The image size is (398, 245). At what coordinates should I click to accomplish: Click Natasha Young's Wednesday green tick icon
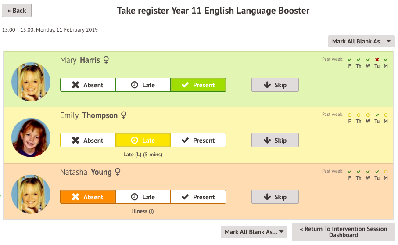point(368,172)
